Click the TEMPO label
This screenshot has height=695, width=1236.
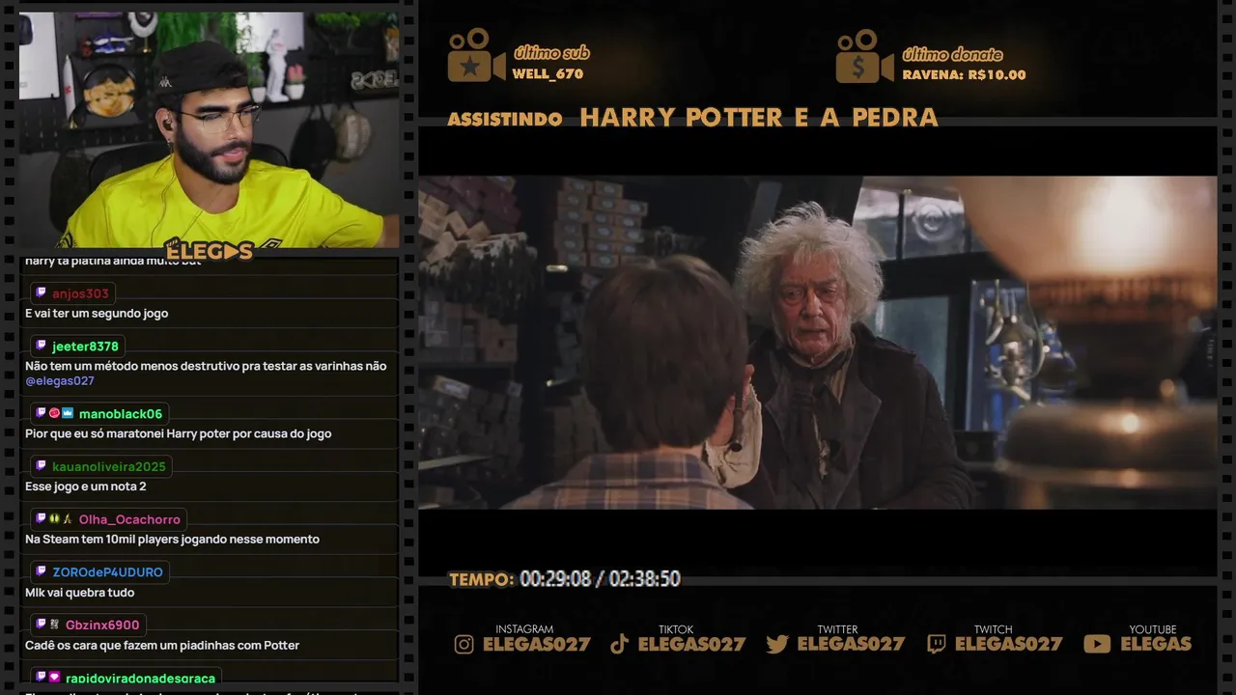(x=481, y=579)
